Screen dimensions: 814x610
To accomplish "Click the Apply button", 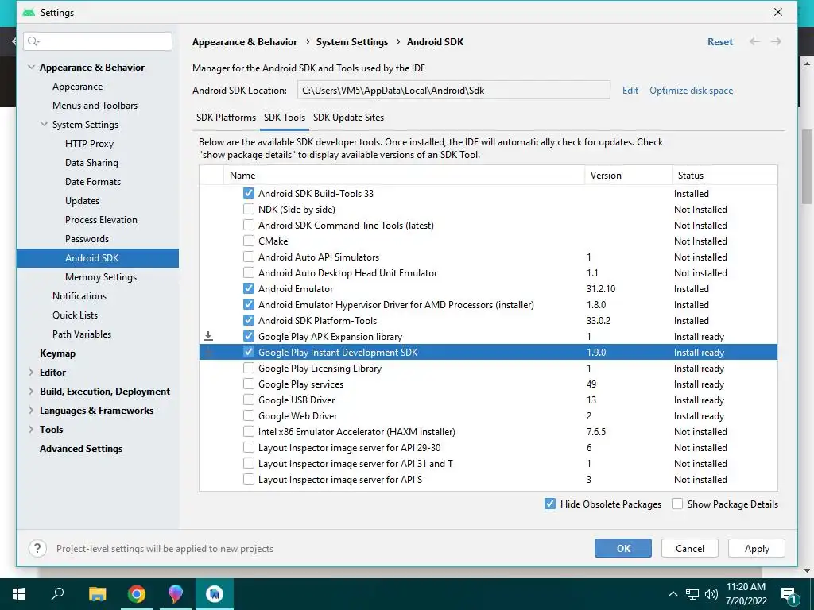I will (x=757, y=548).
